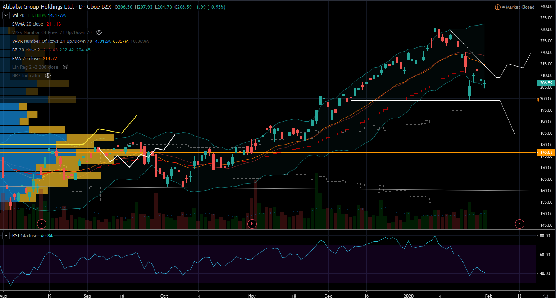Click the Cboe BZX exchange label
Screen dimensions: 556x298
(99, 7)
